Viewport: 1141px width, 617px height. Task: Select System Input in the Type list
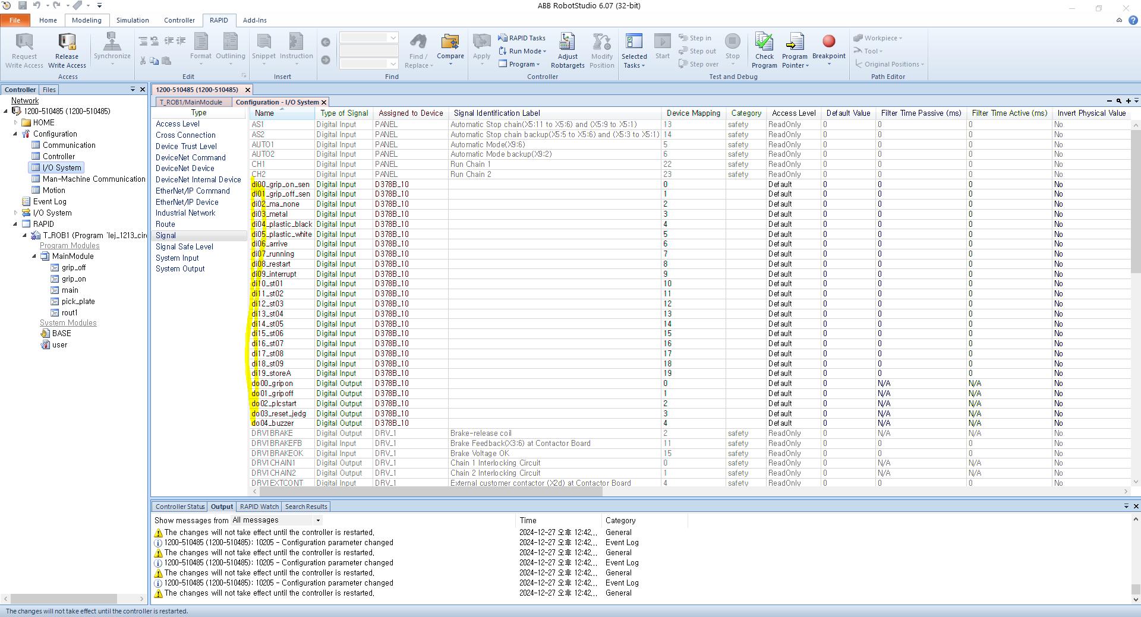[x=198, y=258]
